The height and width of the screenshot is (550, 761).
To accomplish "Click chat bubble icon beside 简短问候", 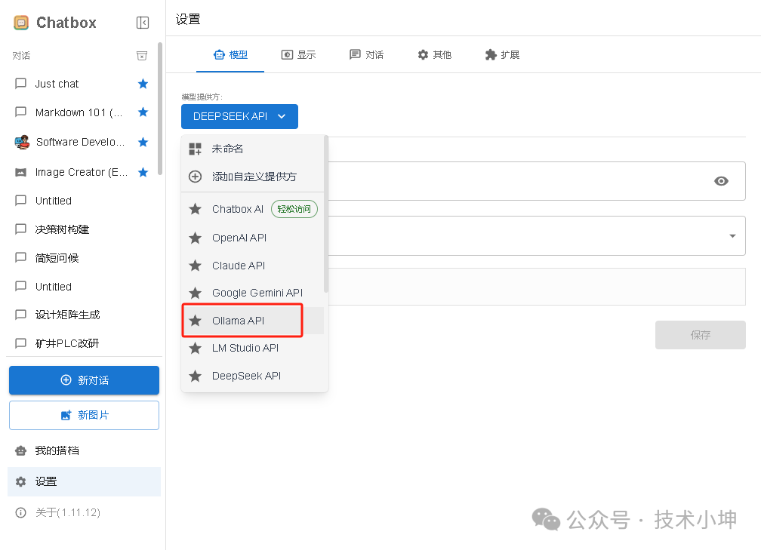I will (21, 257).
